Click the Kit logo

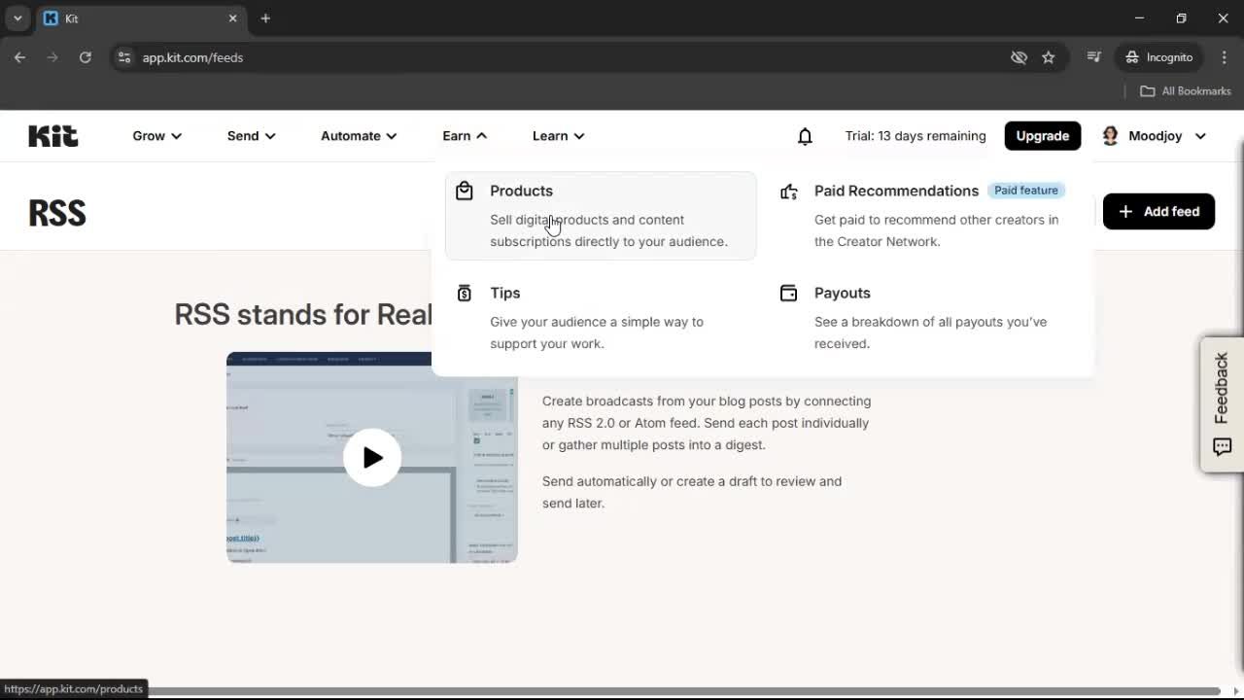pos(52,136)
